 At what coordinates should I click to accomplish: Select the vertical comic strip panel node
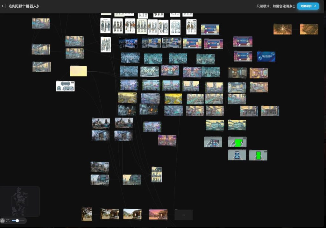157,175
